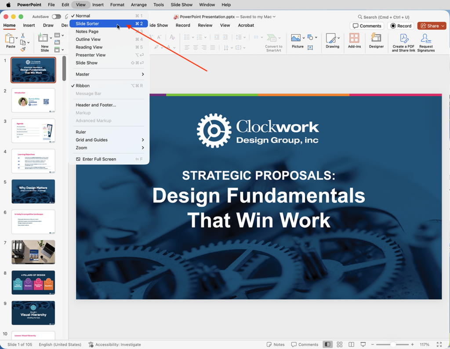
Task: Open the Drawing dropdown arrow
Action: [x=339, y=38]
